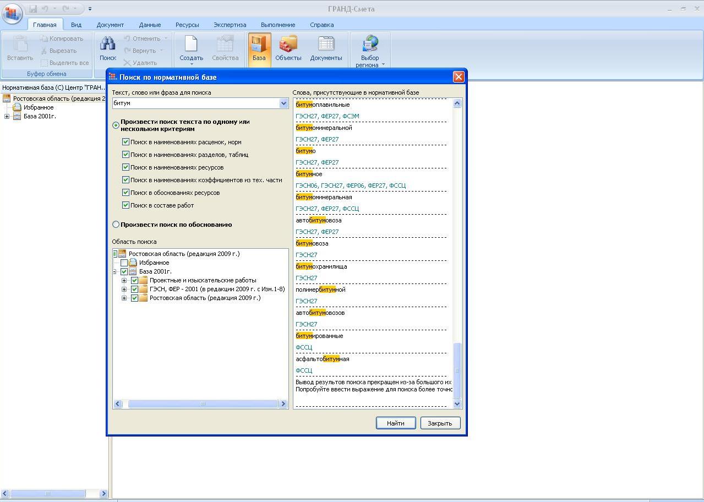Click the Закрыть button
The width and height of the screenshot is (704, 502).
click(x=440, y=423)
